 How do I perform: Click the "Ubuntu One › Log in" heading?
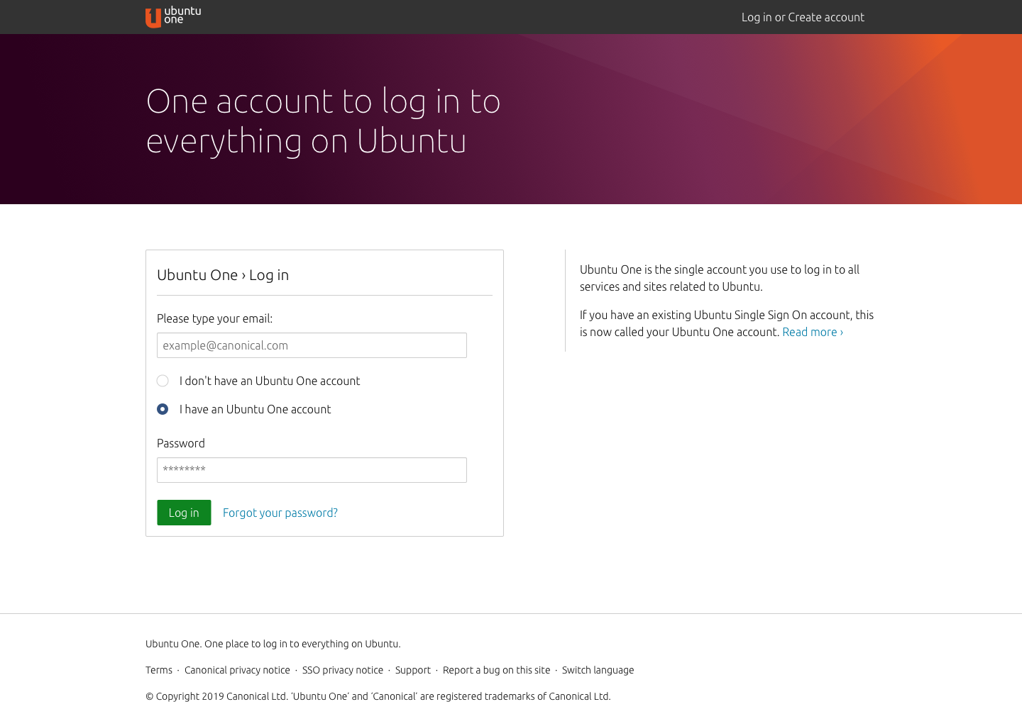coord(223,275)
